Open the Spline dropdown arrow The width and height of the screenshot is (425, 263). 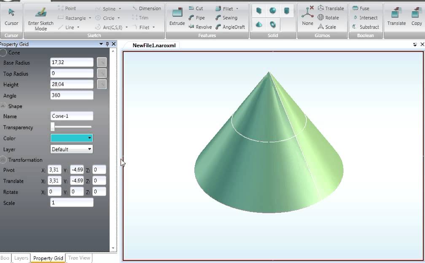[120, 9]
